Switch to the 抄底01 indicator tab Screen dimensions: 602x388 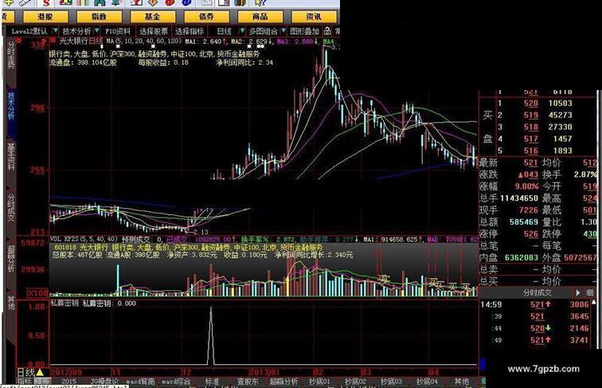point(319,382)
